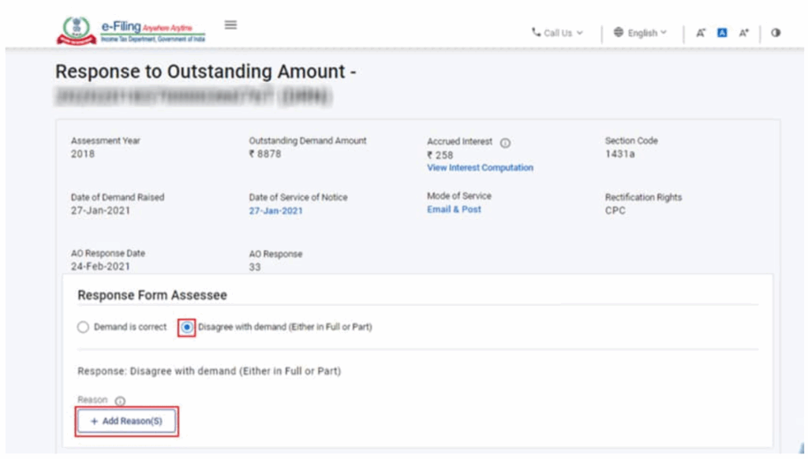
Task: Decrease font size with the A- icon
Action: 700,33
